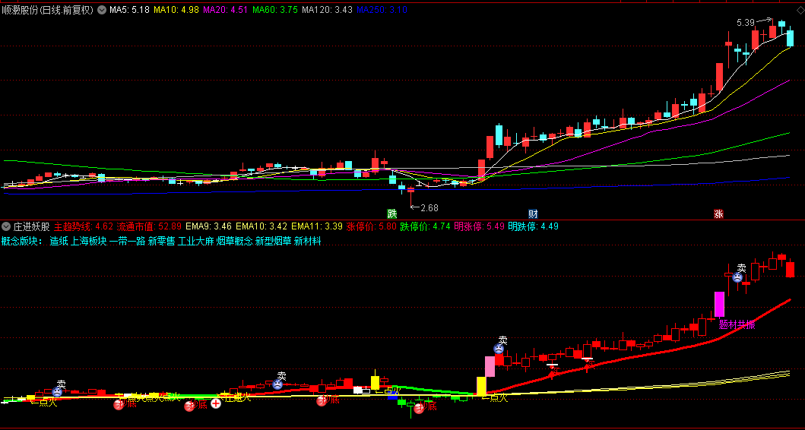
Task: Click the 庄进妖股 indicator name
Action: point(31,226)
